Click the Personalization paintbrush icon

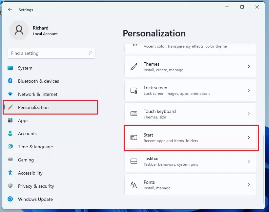tap(10, 107)
